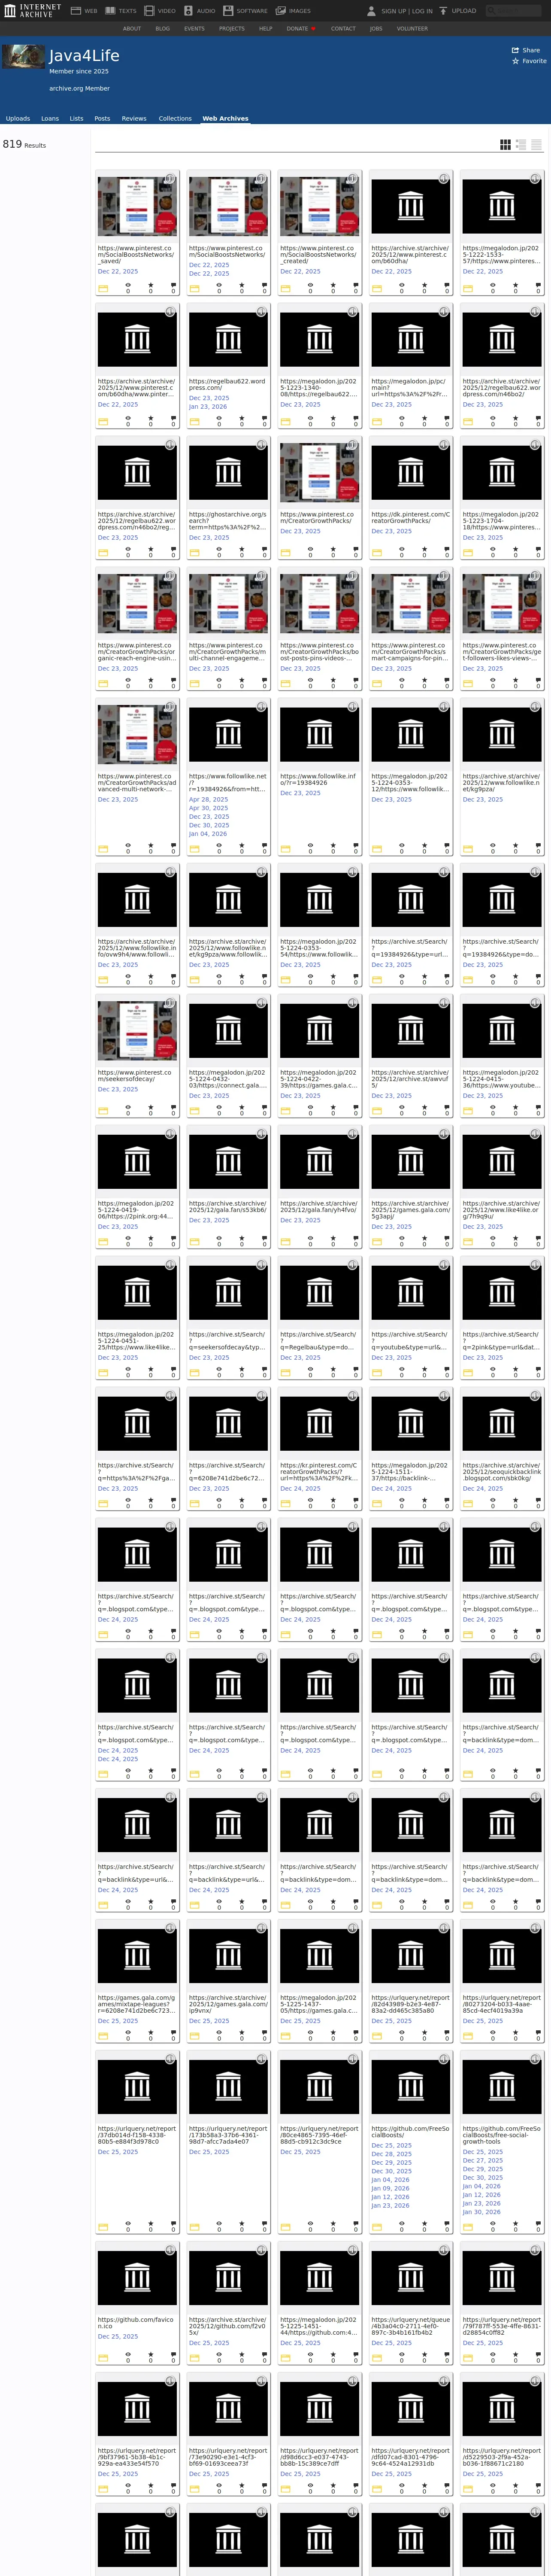Screen dimensions: 551x2576
Task: Click the '819 Results' count text
Action: [24, 145]
